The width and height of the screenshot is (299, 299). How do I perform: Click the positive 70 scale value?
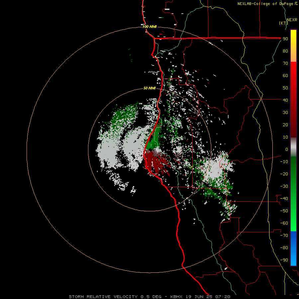(285, 63)
